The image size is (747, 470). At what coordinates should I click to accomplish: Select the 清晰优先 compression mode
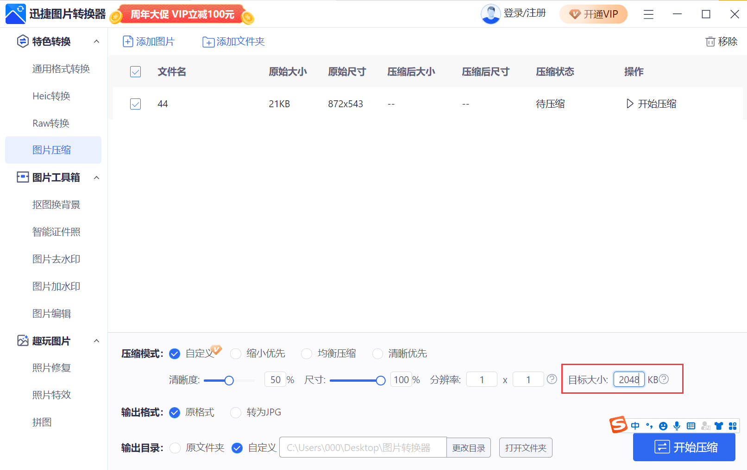[377, 354]
